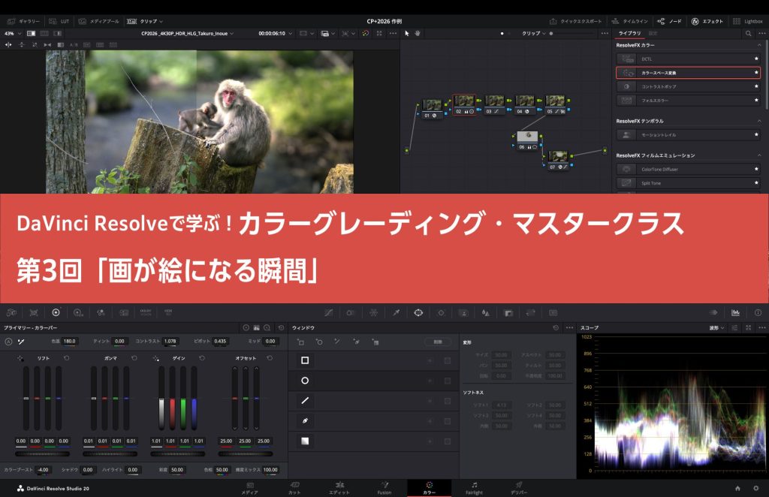Open project settings gear icon

[755, 489]
